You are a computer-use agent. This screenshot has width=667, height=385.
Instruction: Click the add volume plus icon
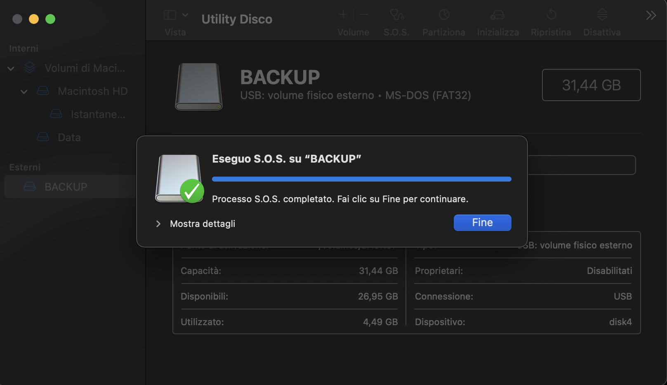click(x=343, y=15)
